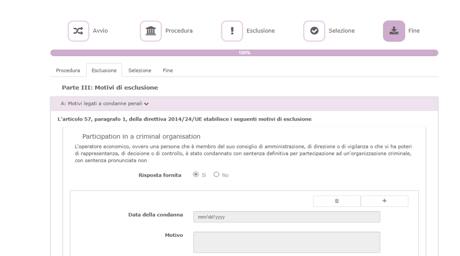
Task: Add a new conviction entry with plus icon
Action: [384, 201]
